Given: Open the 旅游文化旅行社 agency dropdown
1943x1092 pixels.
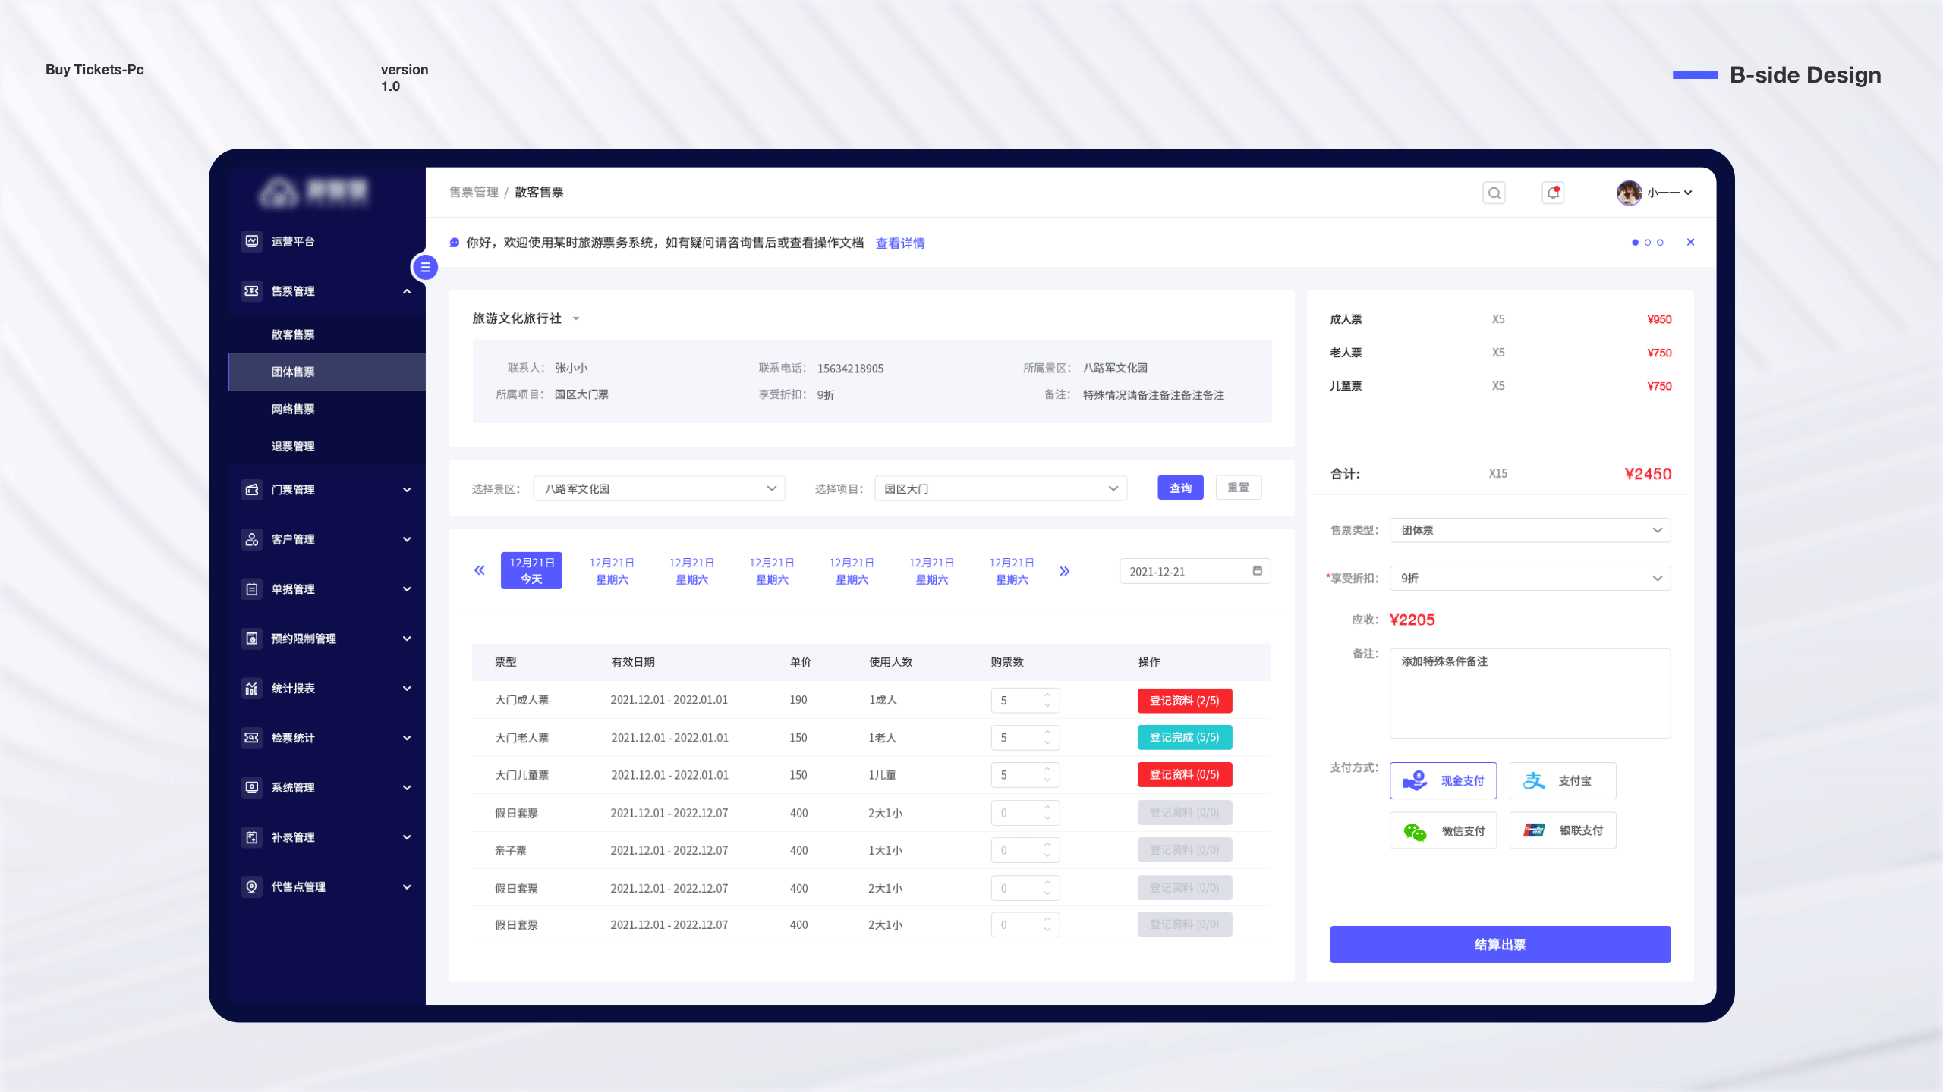Looking at the screenshot, I should (526, 318).
